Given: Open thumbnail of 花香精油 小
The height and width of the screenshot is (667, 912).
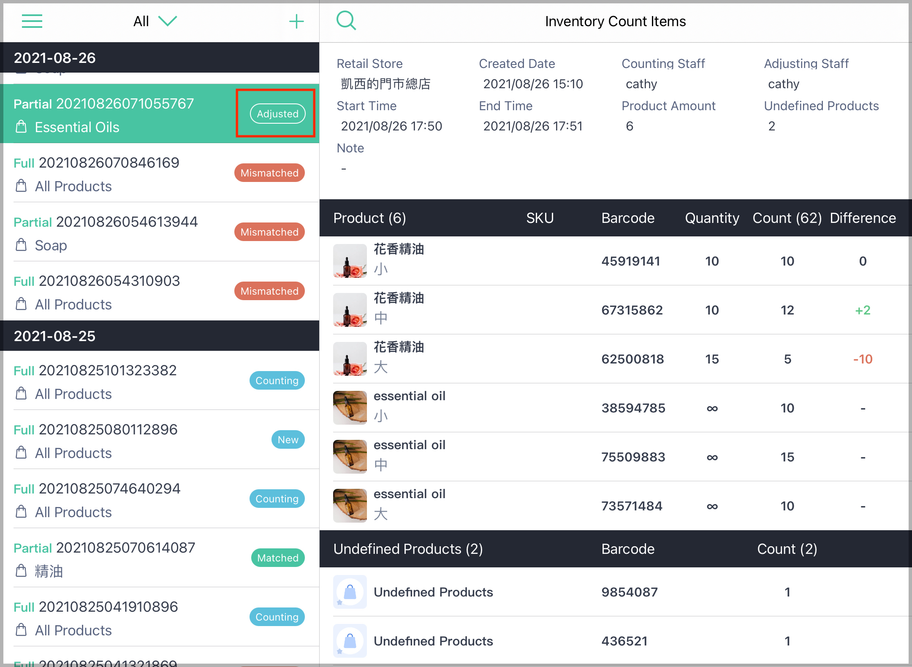Looking at the screenshot, I should pos(350,261).
